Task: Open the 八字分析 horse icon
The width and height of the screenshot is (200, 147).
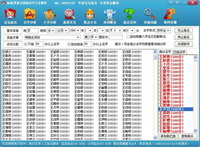Action: (50, 16)
